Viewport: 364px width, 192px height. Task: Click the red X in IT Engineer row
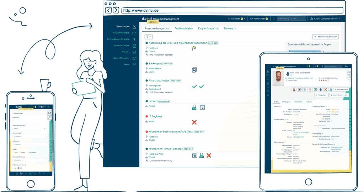(x=194, y=122)
